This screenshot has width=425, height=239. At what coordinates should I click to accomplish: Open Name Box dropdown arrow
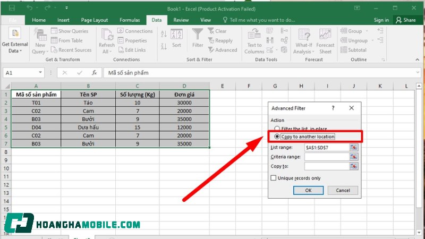tap(40, 72)
